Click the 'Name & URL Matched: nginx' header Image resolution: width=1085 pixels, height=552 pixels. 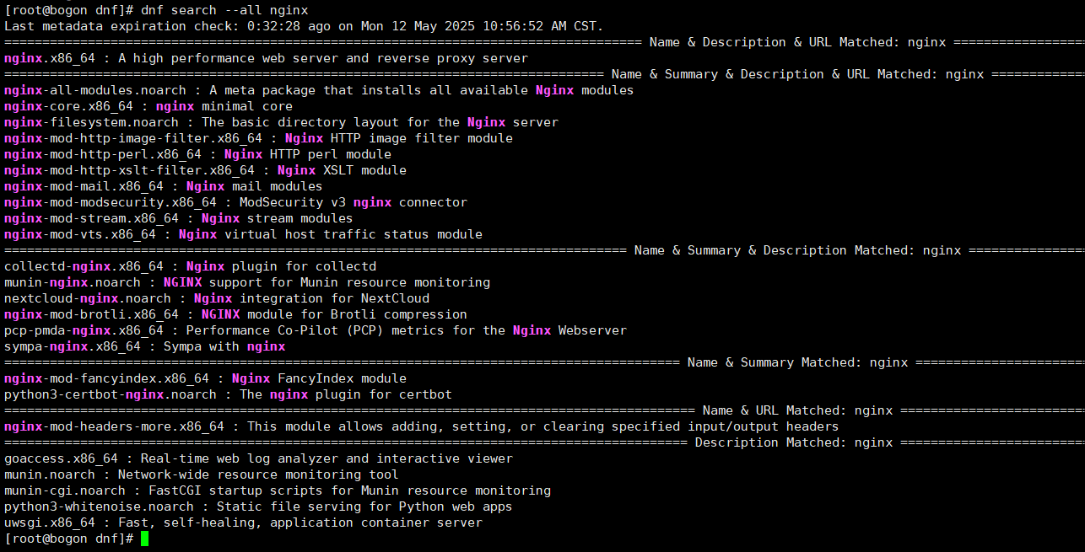coord(797,410)
